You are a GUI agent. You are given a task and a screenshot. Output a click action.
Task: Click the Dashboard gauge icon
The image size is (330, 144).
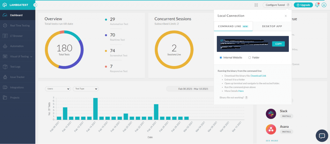tap(5, 15)
